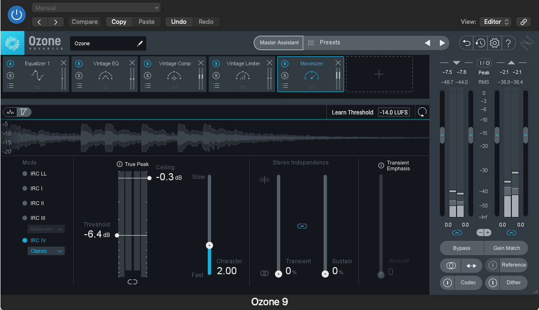Switch to gain reduction trace view icon
The width and height of the screenshot is (539, 310).
[24, 112]
